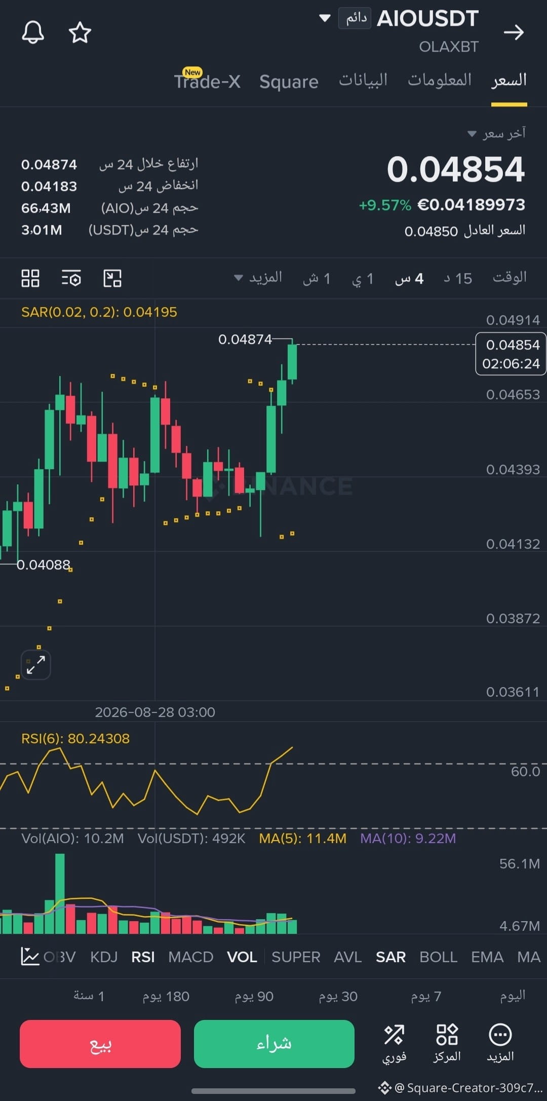Screen dimensions: 547x1101
Task: Tap the green شراء buy button
Action: click(274, 1044)
